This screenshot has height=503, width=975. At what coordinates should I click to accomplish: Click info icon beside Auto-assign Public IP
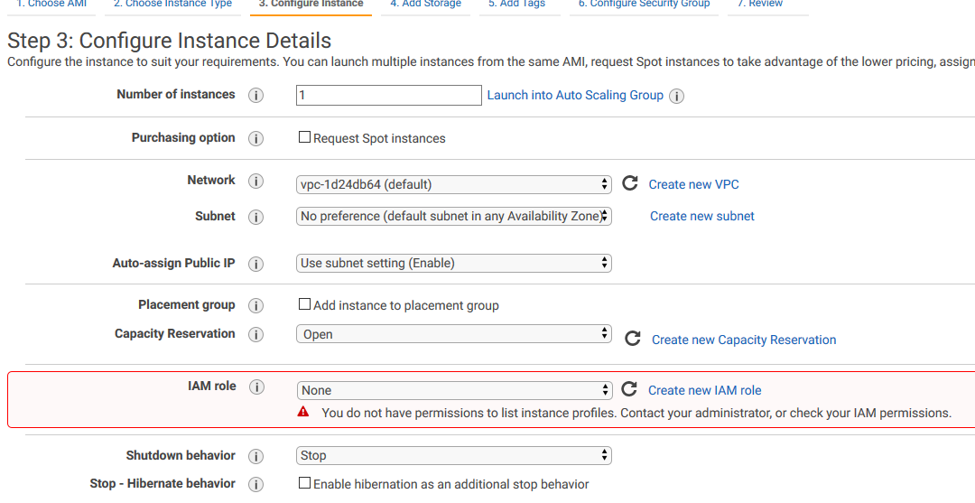[x=255, y=264]
